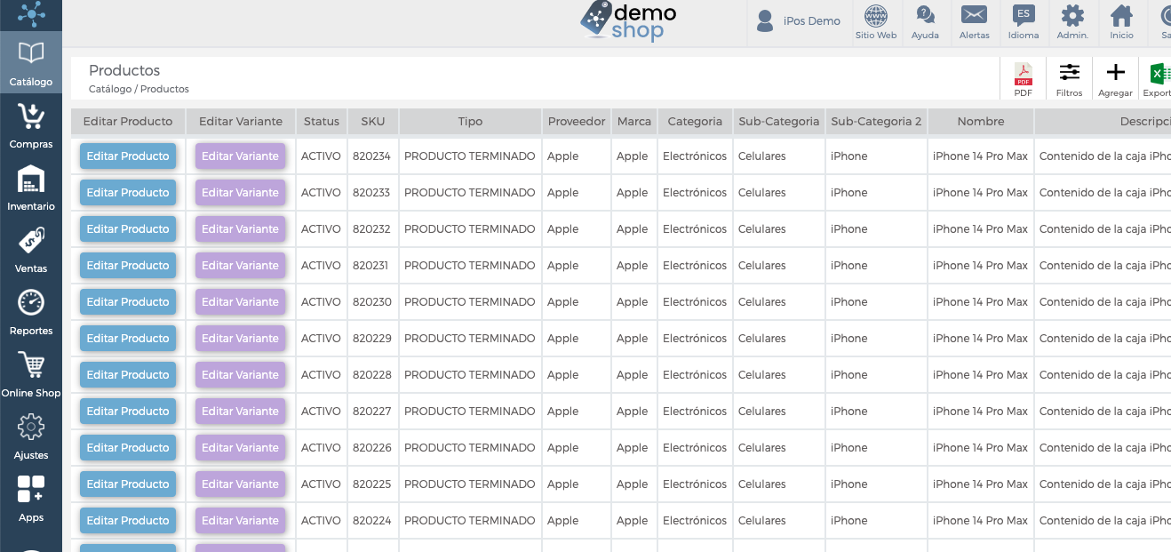Click Editar Producto for SKU 820233
Screen dimensions: 1171x552
(128, 193)
